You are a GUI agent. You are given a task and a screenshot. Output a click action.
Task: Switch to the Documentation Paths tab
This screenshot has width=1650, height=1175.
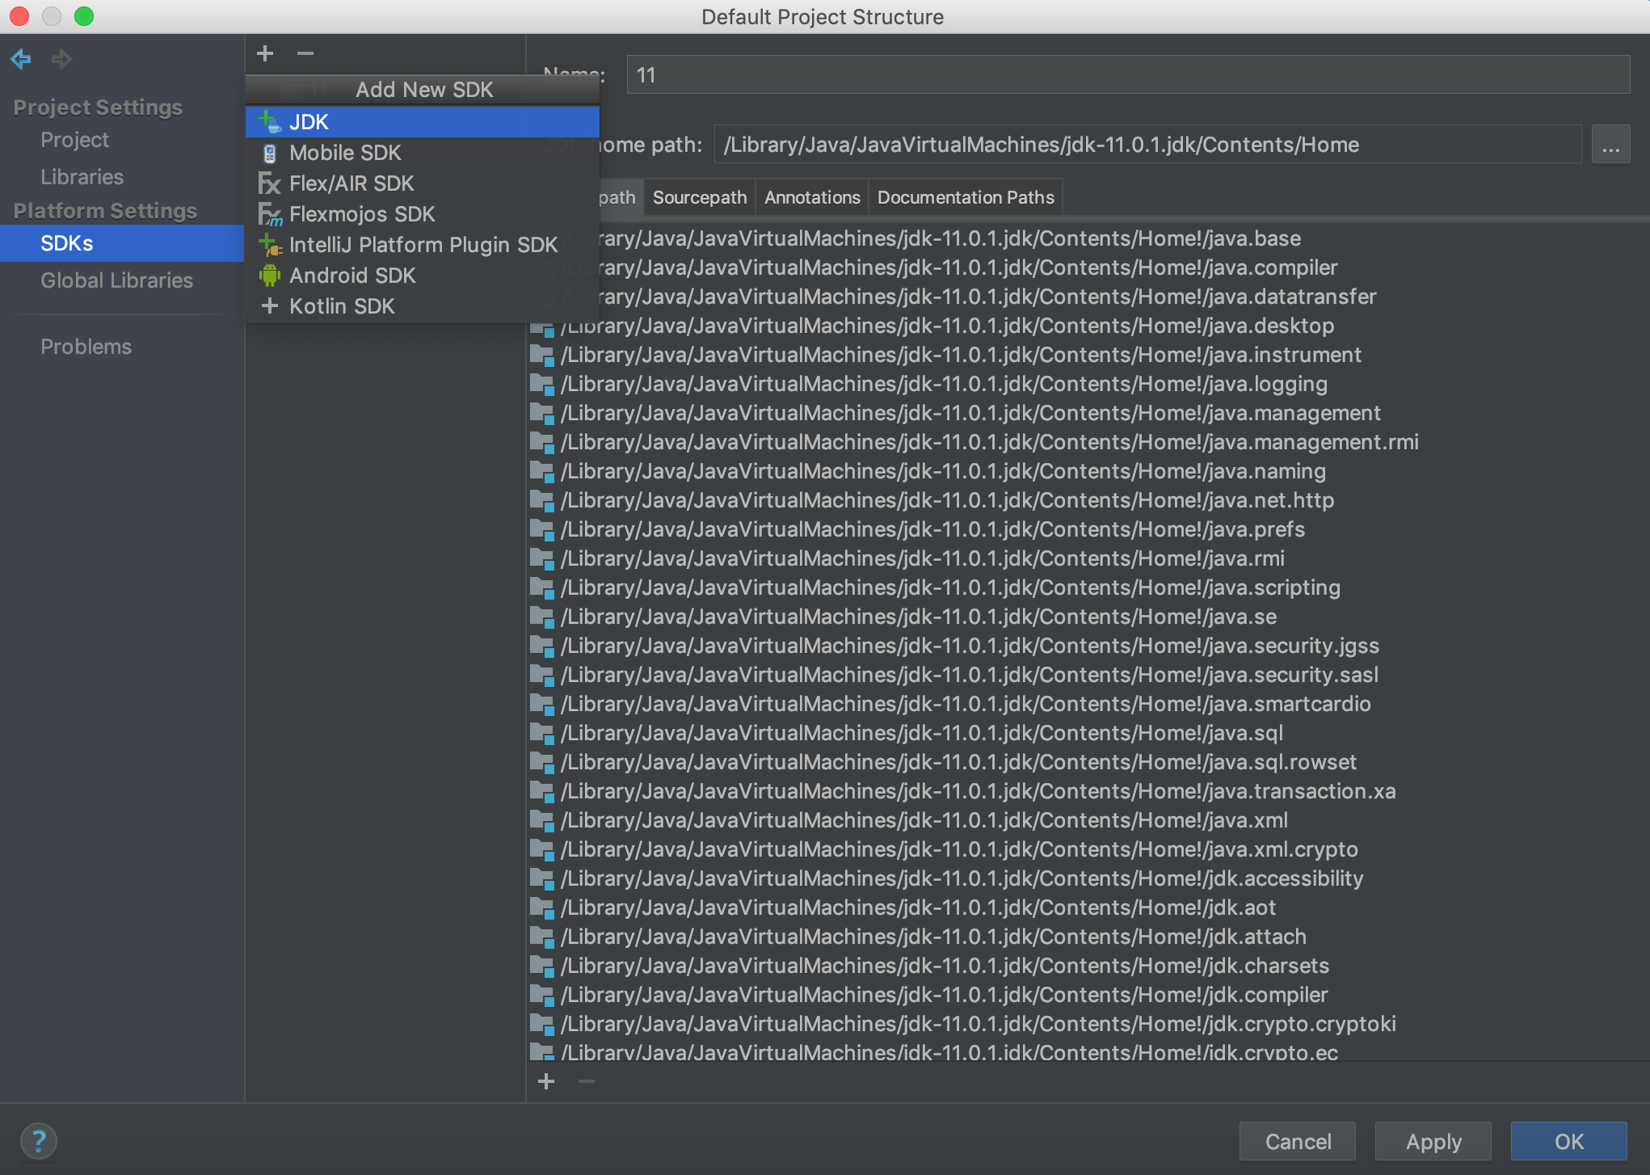[x=966, y=198]
